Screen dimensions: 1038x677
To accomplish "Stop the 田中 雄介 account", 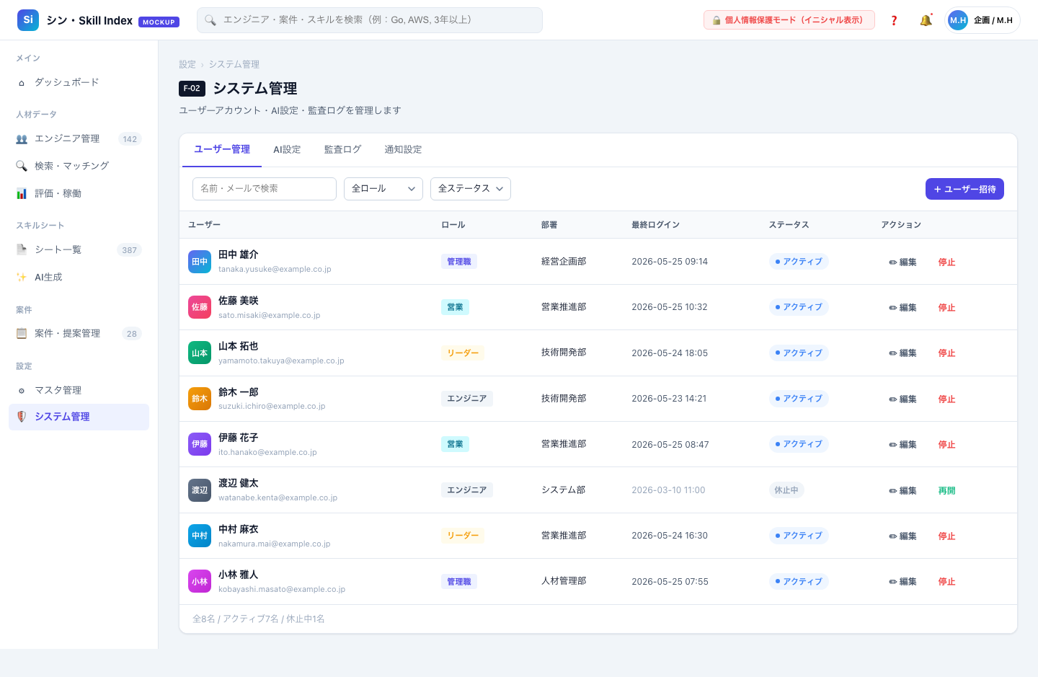I will pyautogui.click(x=946, y=262).
